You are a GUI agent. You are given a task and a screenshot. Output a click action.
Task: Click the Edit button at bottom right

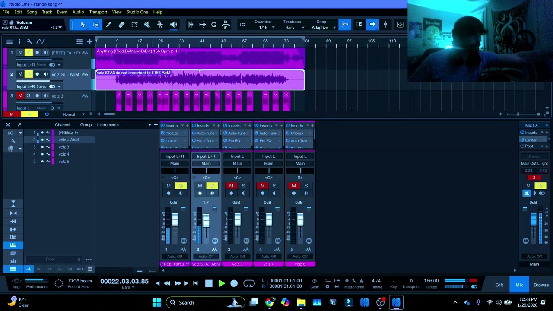[499, 285]
